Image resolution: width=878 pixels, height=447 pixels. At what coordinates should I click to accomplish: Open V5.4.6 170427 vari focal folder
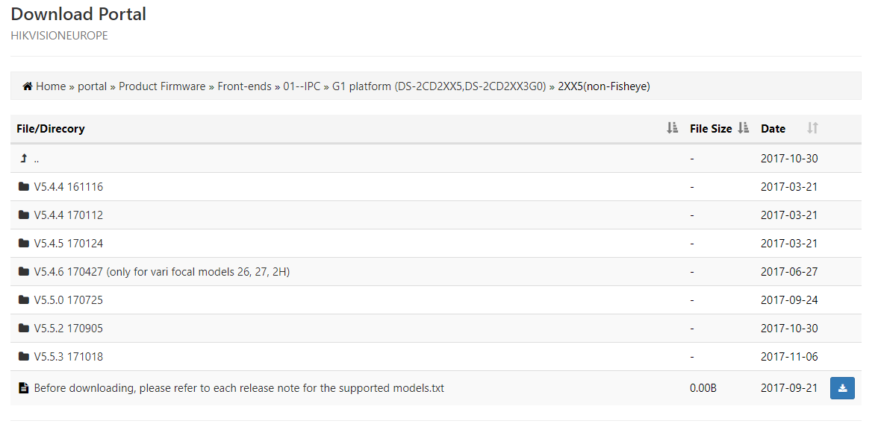click(x=161, y=272)
